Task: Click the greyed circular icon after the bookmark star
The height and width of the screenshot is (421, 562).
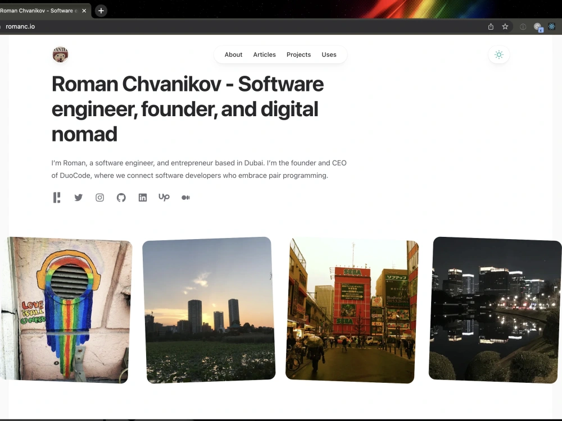Action: pyautogui.click(x=523, y=26)
